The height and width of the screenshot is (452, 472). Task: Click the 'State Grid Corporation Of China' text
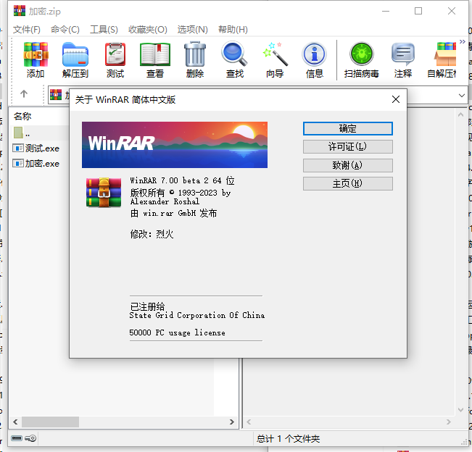[197, 315]
